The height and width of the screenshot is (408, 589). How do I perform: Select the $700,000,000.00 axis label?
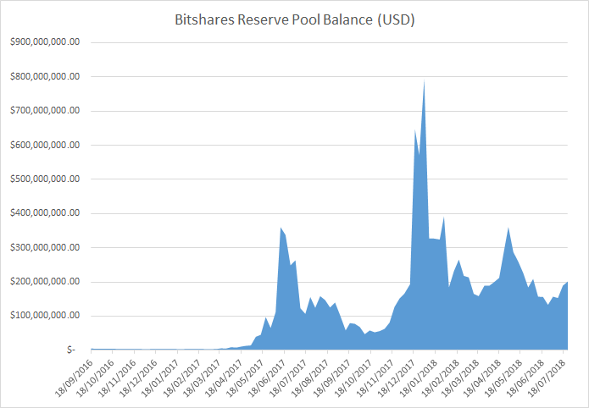point(45,110)
